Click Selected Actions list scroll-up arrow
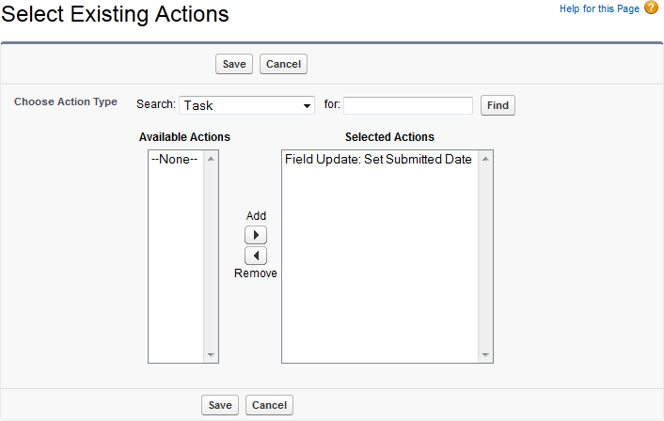 (x=485, y=159)
